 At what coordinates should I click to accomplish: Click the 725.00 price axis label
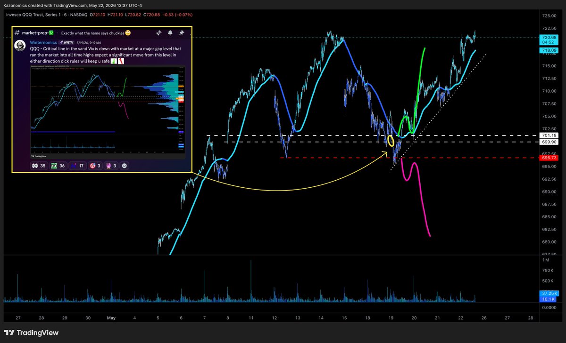pyautogui.click(x=549, y=16)
